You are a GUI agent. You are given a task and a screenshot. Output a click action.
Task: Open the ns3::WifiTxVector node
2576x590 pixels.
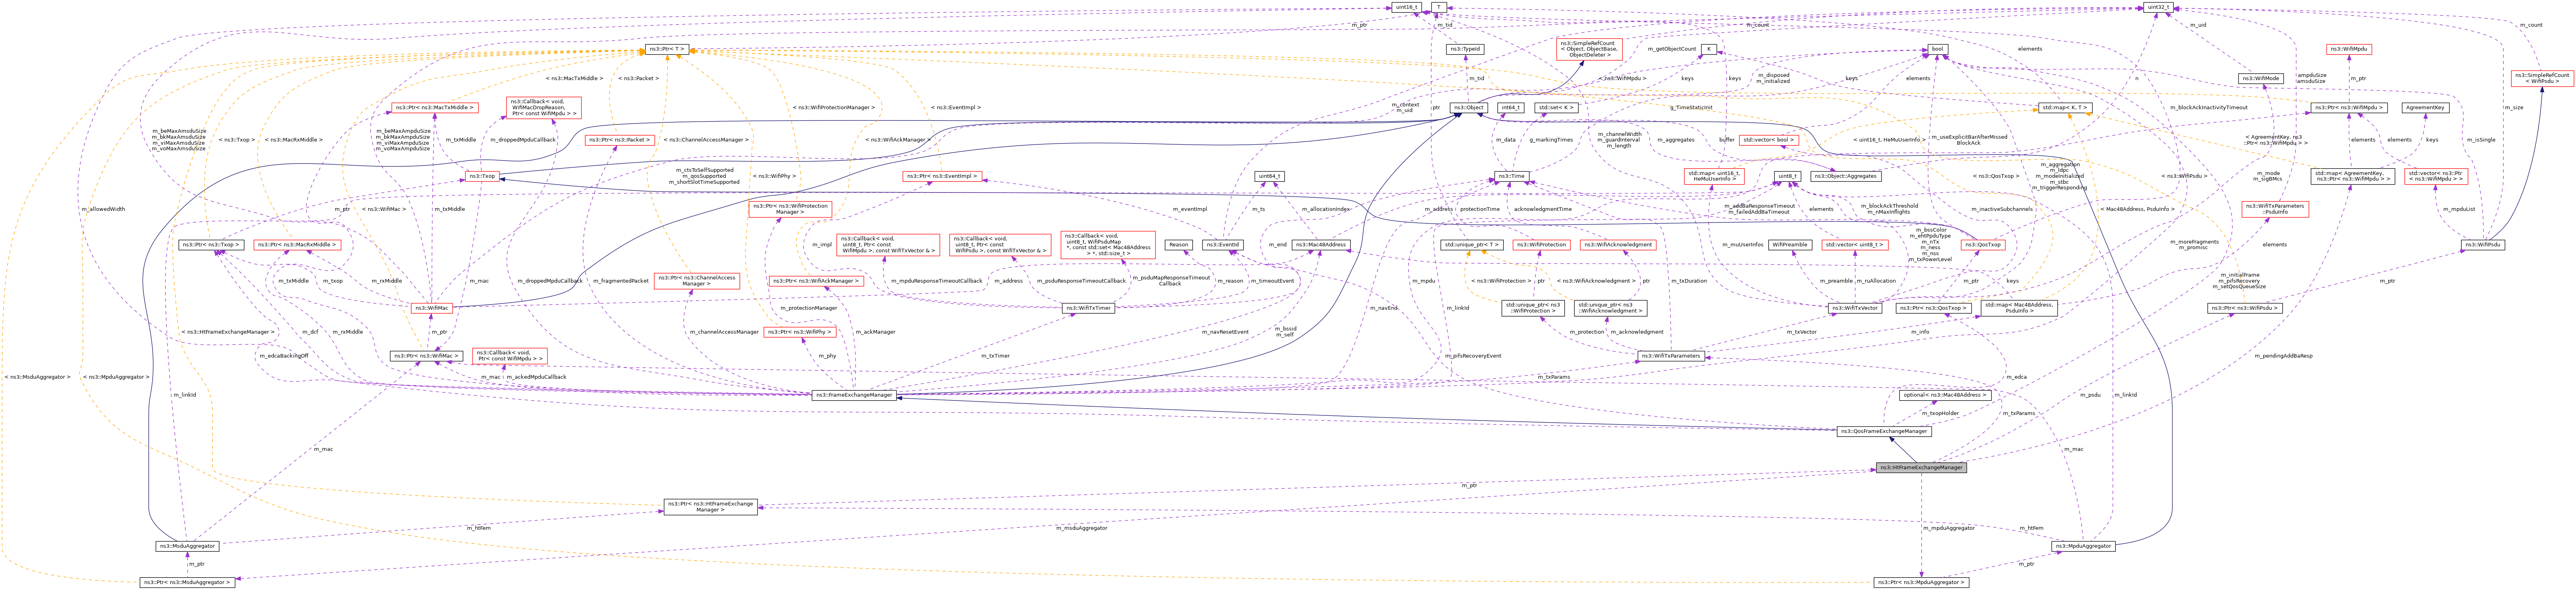(x=1855, y=308)
